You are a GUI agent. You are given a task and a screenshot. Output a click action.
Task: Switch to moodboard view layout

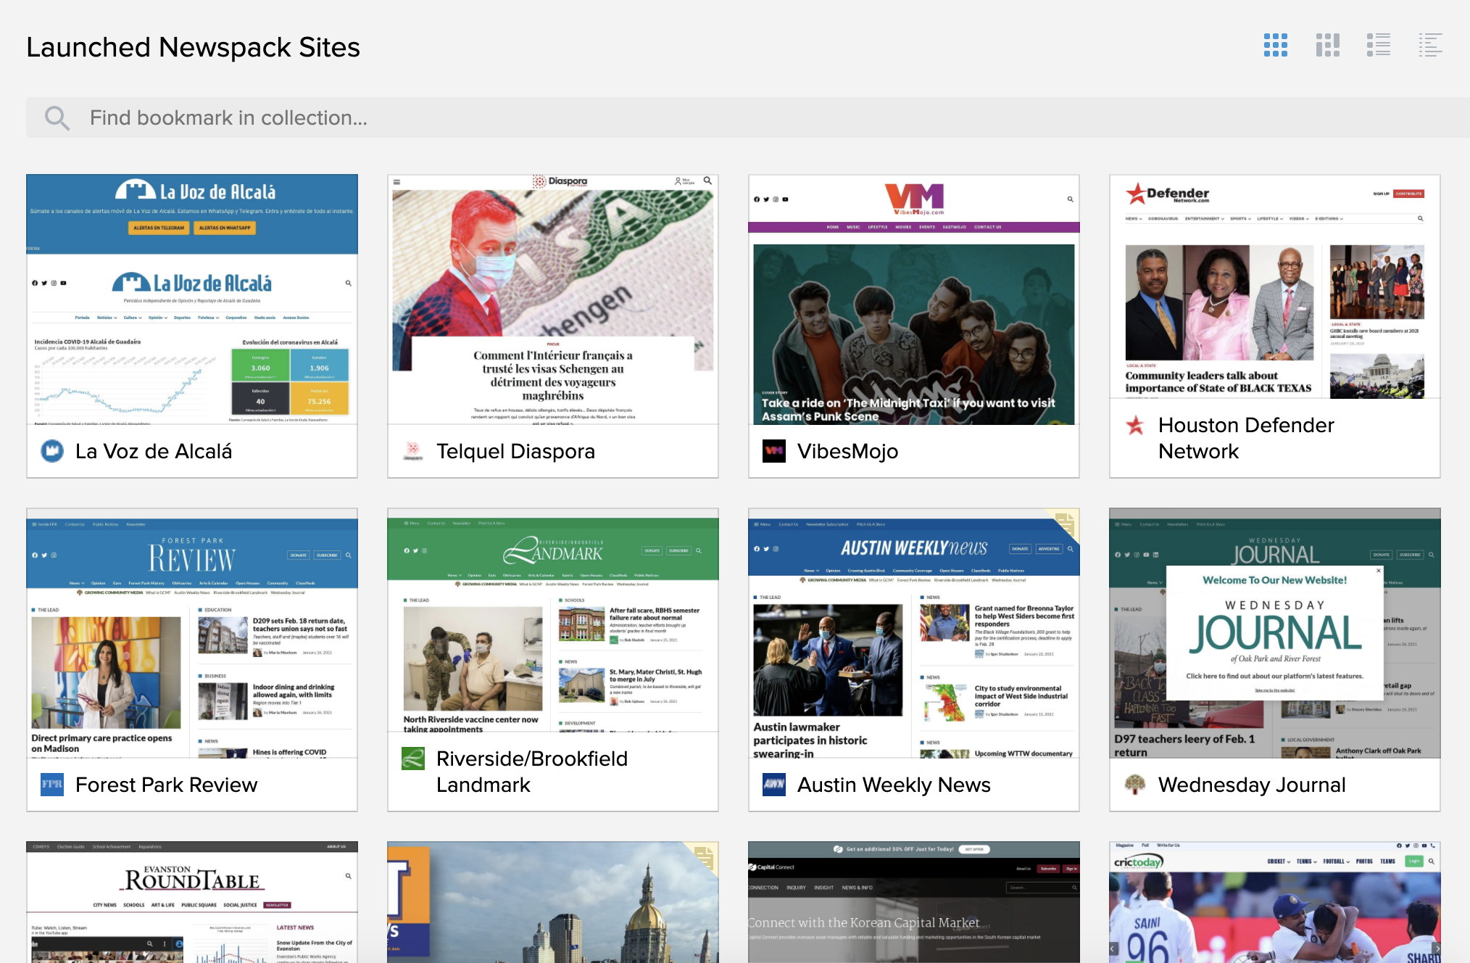[x=1327, y=45]
